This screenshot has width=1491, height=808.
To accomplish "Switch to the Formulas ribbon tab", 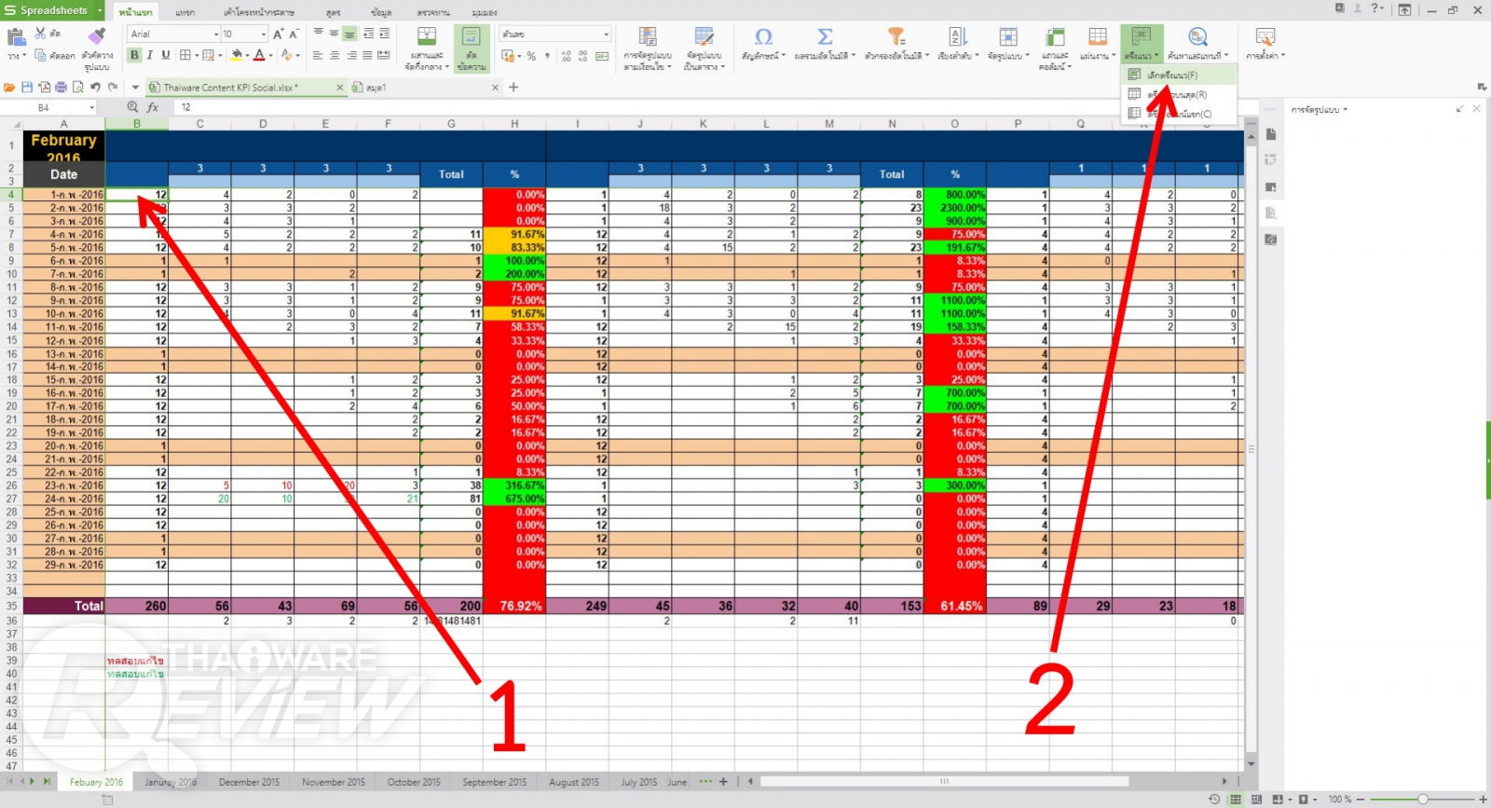I will 334,12.
